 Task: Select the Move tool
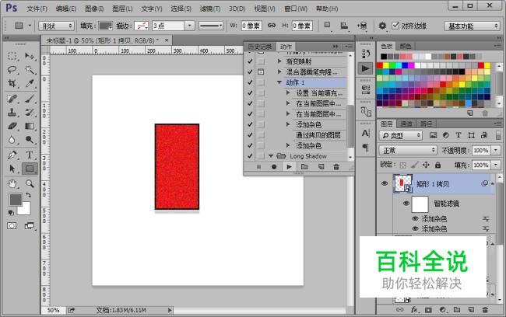pyautogui.click(x=30, y=56)
